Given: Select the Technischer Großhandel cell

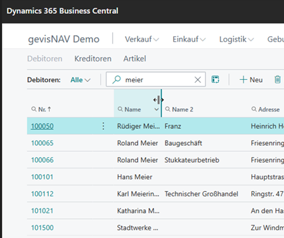Looking at the screenshot, I should click(x=202, y=194).
